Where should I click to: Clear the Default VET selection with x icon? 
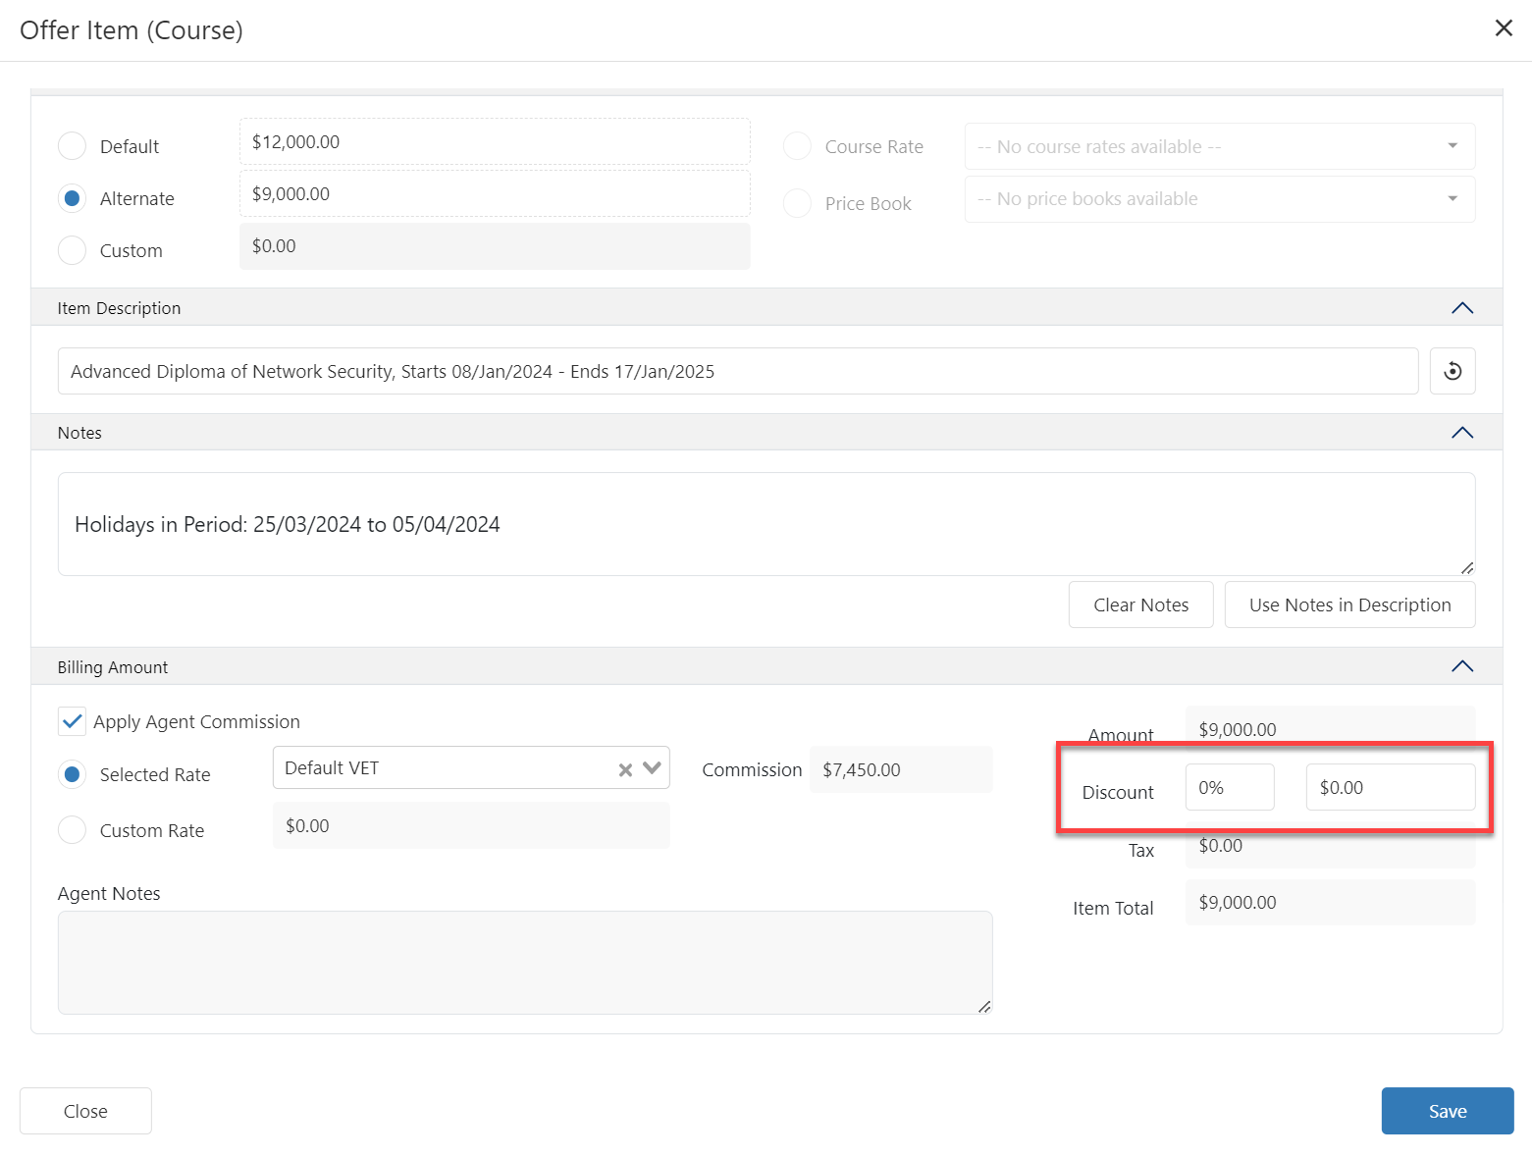point(625,769)
